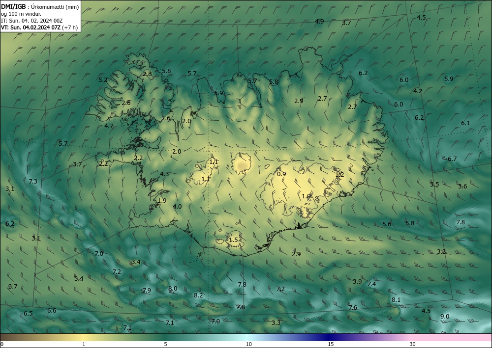Click the round orange-centered glacier in central Iceland
This screenshot has width=492, height=348.
tap(241, 163)
